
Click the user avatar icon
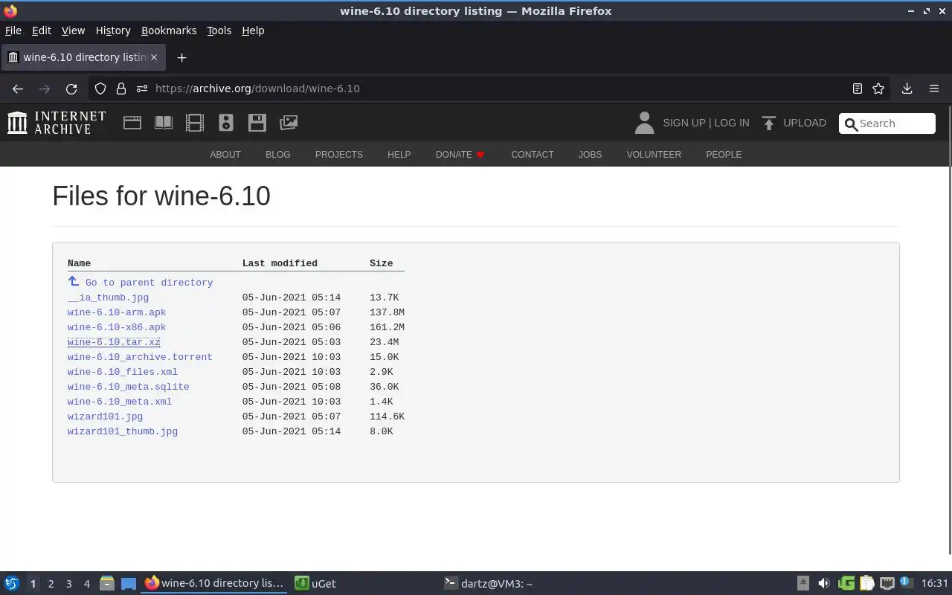point(644,123)
